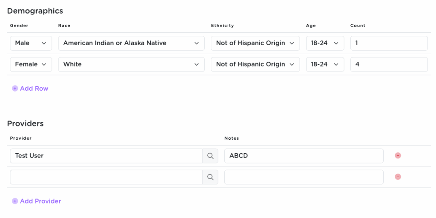The image size is (436, 218).
Task: Click the plus icon next to Add Provider
Action: [15, 201]
